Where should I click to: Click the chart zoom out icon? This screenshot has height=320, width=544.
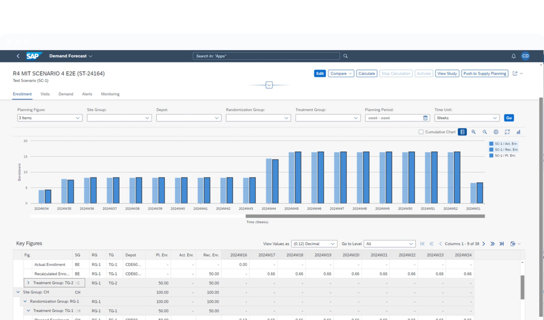pos(485,132)
